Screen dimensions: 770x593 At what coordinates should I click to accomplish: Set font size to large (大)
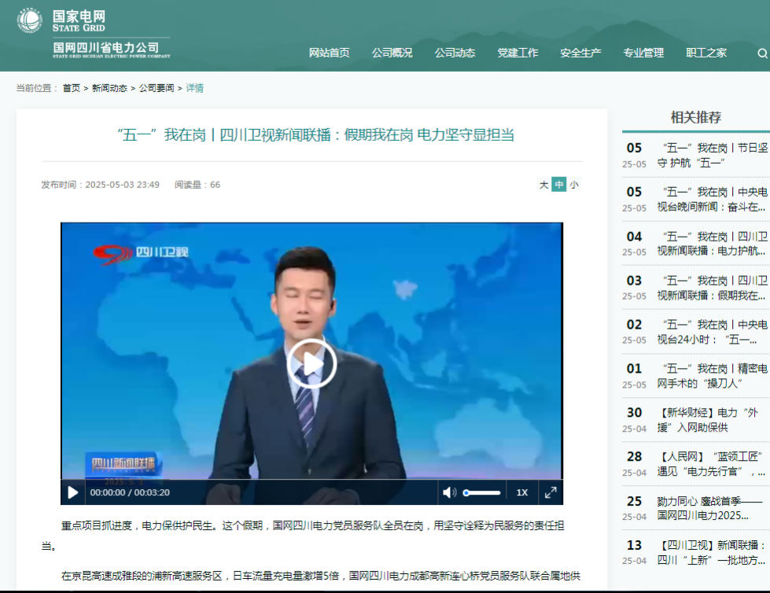[543, 185]
